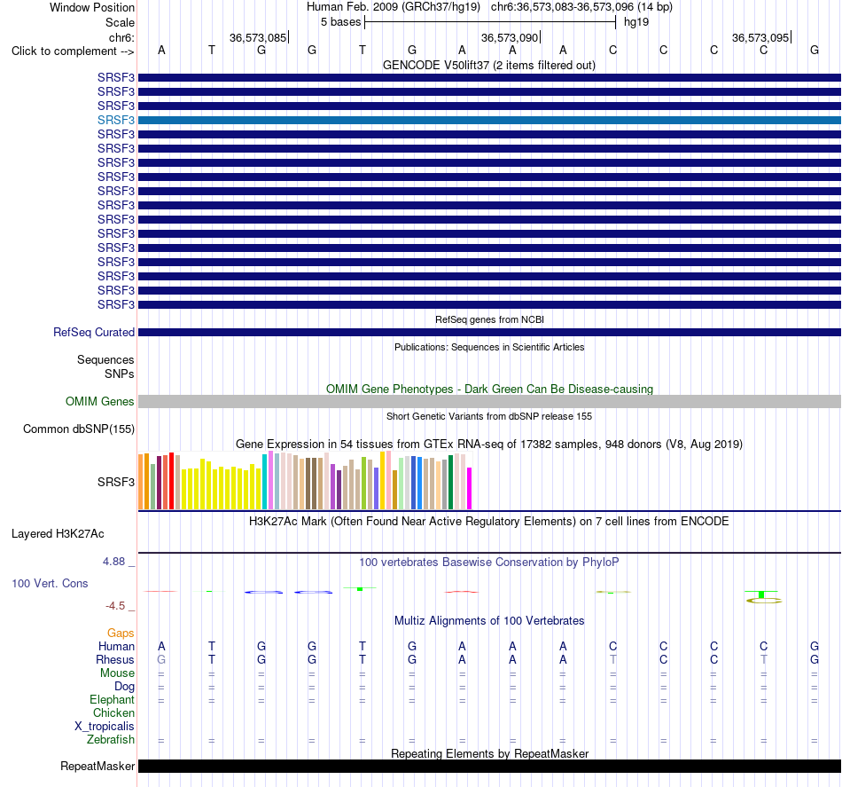Image resolution: width=842 pixels, height=787 pixels.
Task: Click the cyan bar in GTEx chart
Action: pyautogui.click(x=264, y=482)
